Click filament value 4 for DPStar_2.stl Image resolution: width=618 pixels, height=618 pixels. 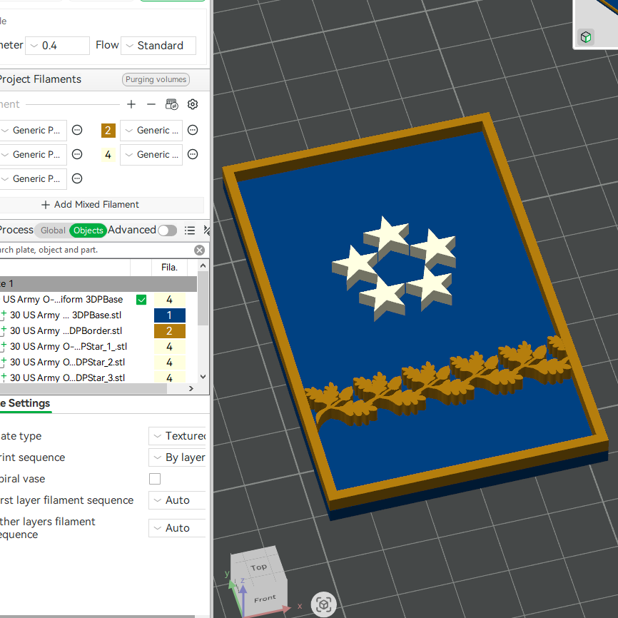click(169, 363)
